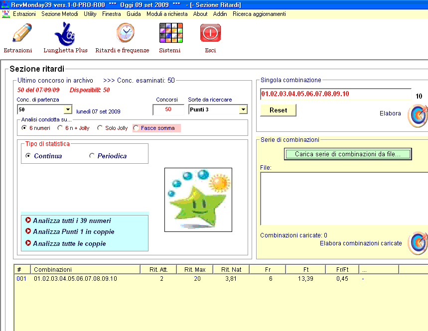The height and width of the screenshot is (331, 428).
Task: Click the Concorsi input field showing 50
Action: click(x=168, y=110)
